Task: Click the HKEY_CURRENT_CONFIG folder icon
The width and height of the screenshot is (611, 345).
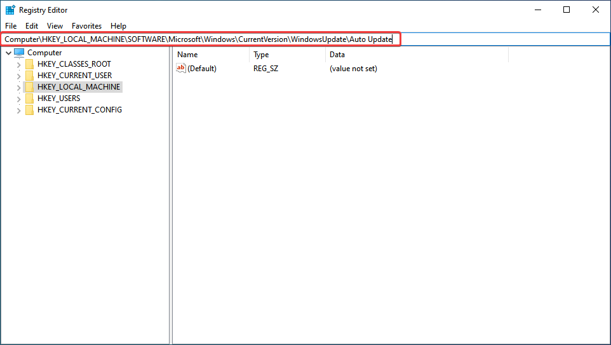Action: pyautogui.click(x=29, y=110)
